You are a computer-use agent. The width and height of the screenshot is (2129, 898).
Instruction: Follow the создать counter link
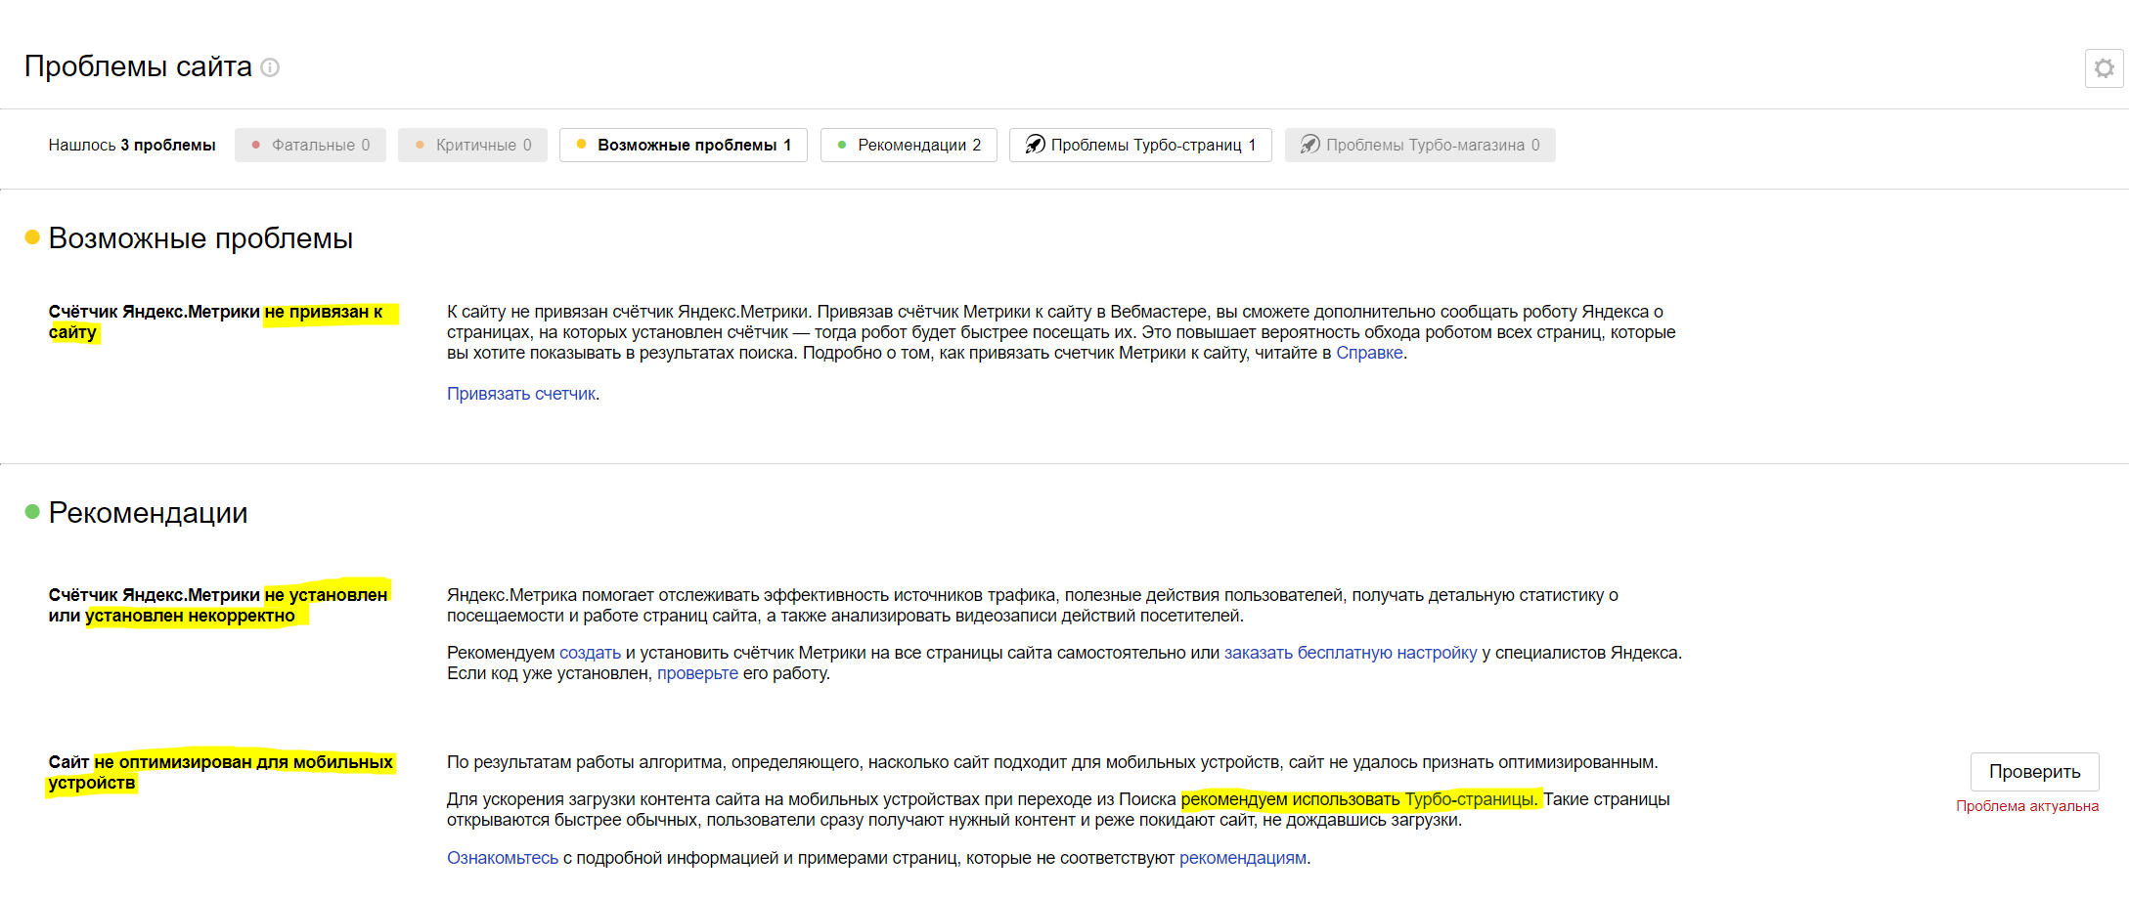[x=590, y=653]
